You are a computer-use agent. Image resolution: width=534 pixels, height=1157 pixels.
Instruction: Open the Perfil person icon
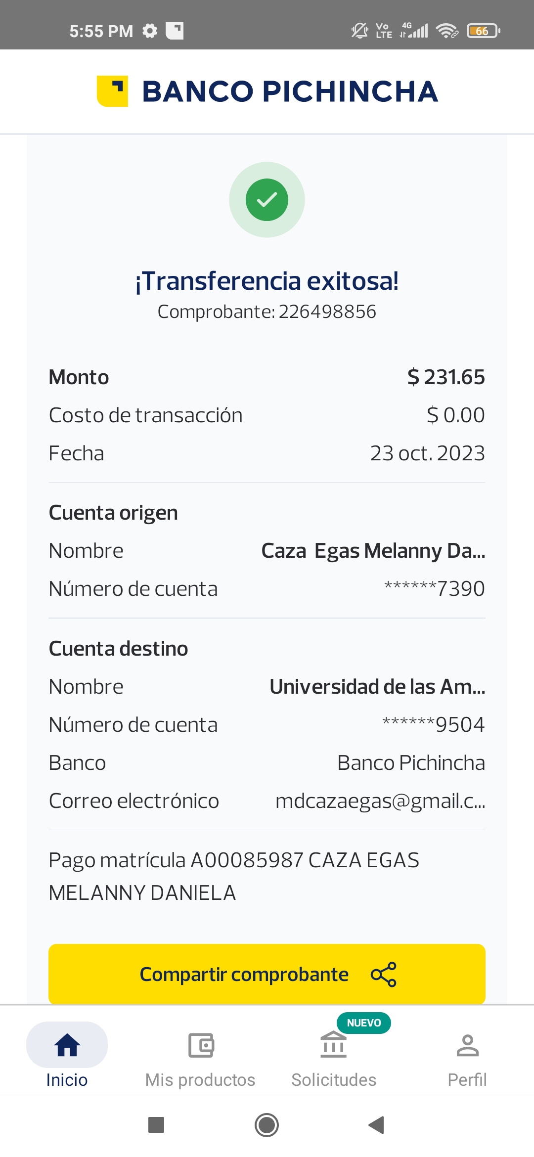[467, 1045]
